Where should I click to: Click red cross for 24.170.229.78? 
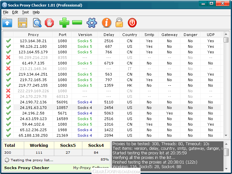coord(8,96)
